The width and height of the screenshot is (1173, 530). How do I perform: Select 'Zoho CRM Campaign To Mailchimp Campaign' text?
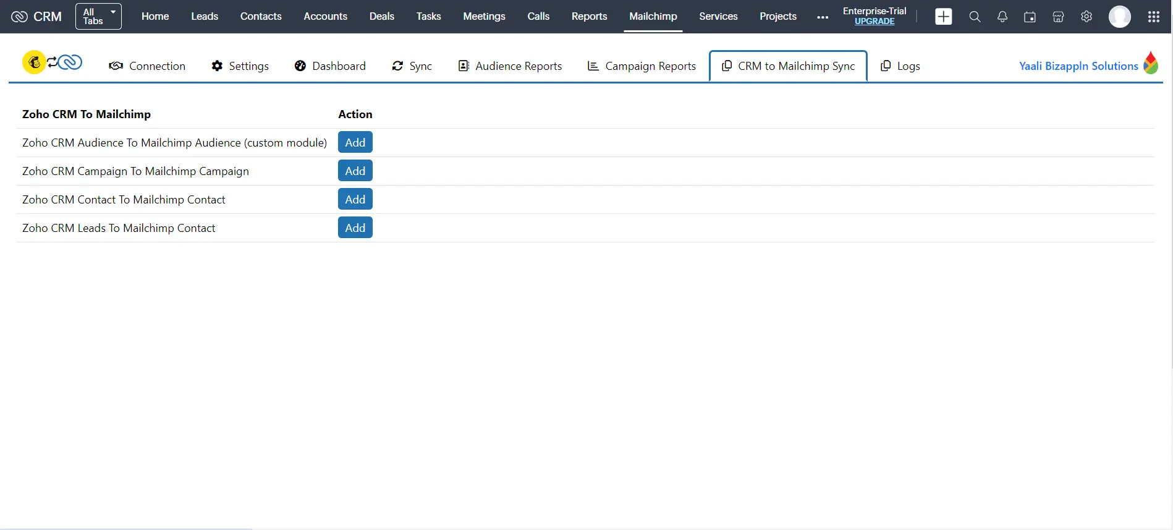(135, 171)
